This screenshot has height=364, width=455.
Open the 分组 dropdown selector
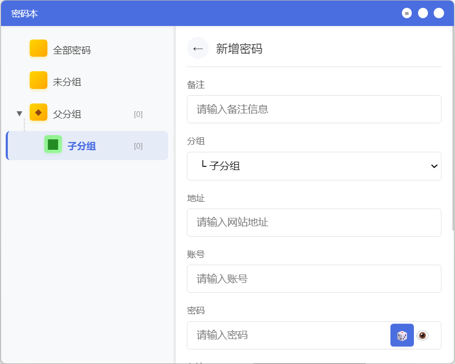pyautogui.click(x=314, y=166)
